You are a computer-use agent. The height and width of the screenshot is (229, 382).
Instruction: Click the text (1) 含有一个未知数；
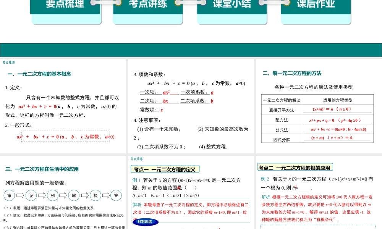tap(159, 129)
